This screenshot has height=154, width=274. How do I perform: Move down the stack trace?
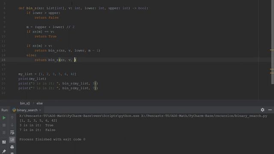[x=12, y=125]
